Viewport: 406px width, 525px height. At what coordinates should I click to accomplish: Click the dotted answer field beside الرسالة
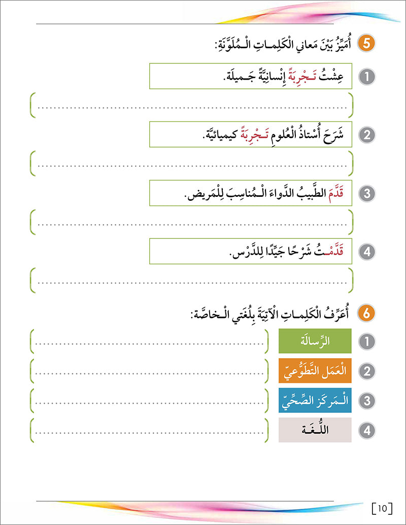click(x=150, y=341)
